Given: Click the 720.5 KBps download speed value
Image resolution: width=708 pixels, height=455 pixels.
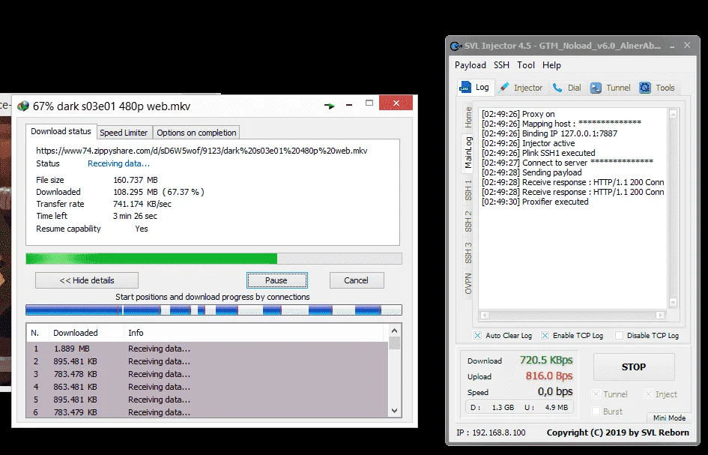Looking at the screenshot, I should (x=546, y=360).
